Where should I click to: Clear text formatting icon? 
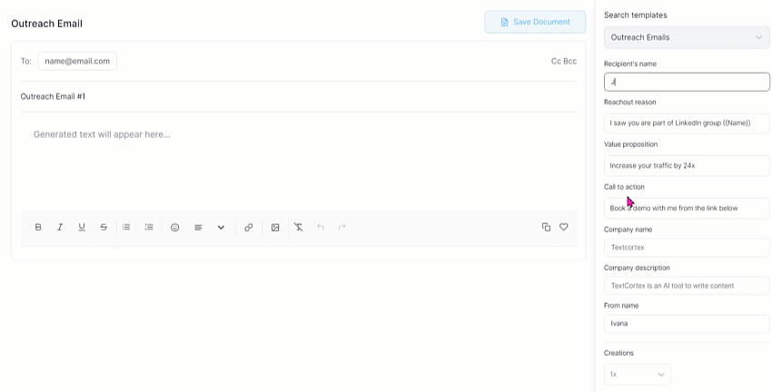pyautogui.click(x=299, y=227)
